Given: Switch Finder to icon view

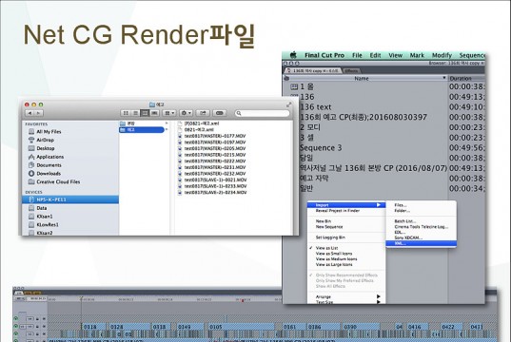Looking at the screenshot, I should point(126,113).
